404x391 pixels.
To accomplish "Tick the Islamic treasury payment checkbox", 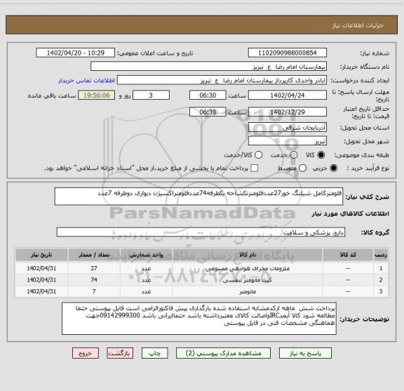I will pyautogui.click(x=255, y=168).
